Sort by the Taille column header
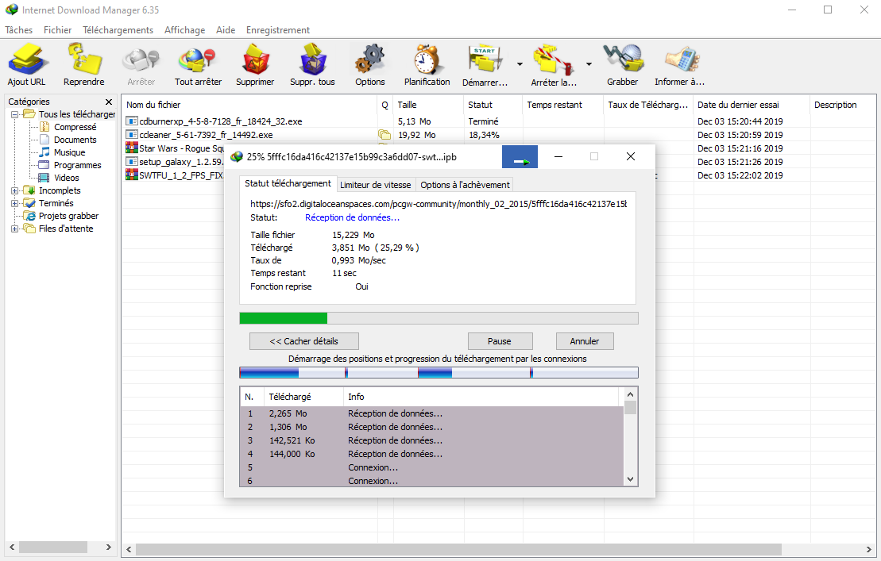The height and width of the screenshot is (561, 881). [x=429, y=105]
